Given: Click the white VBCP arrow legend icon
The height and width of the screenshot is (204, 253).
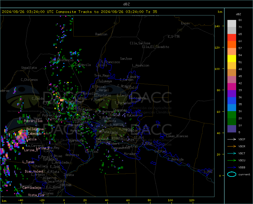Looking at the screenshot, I should coord(232,139).
